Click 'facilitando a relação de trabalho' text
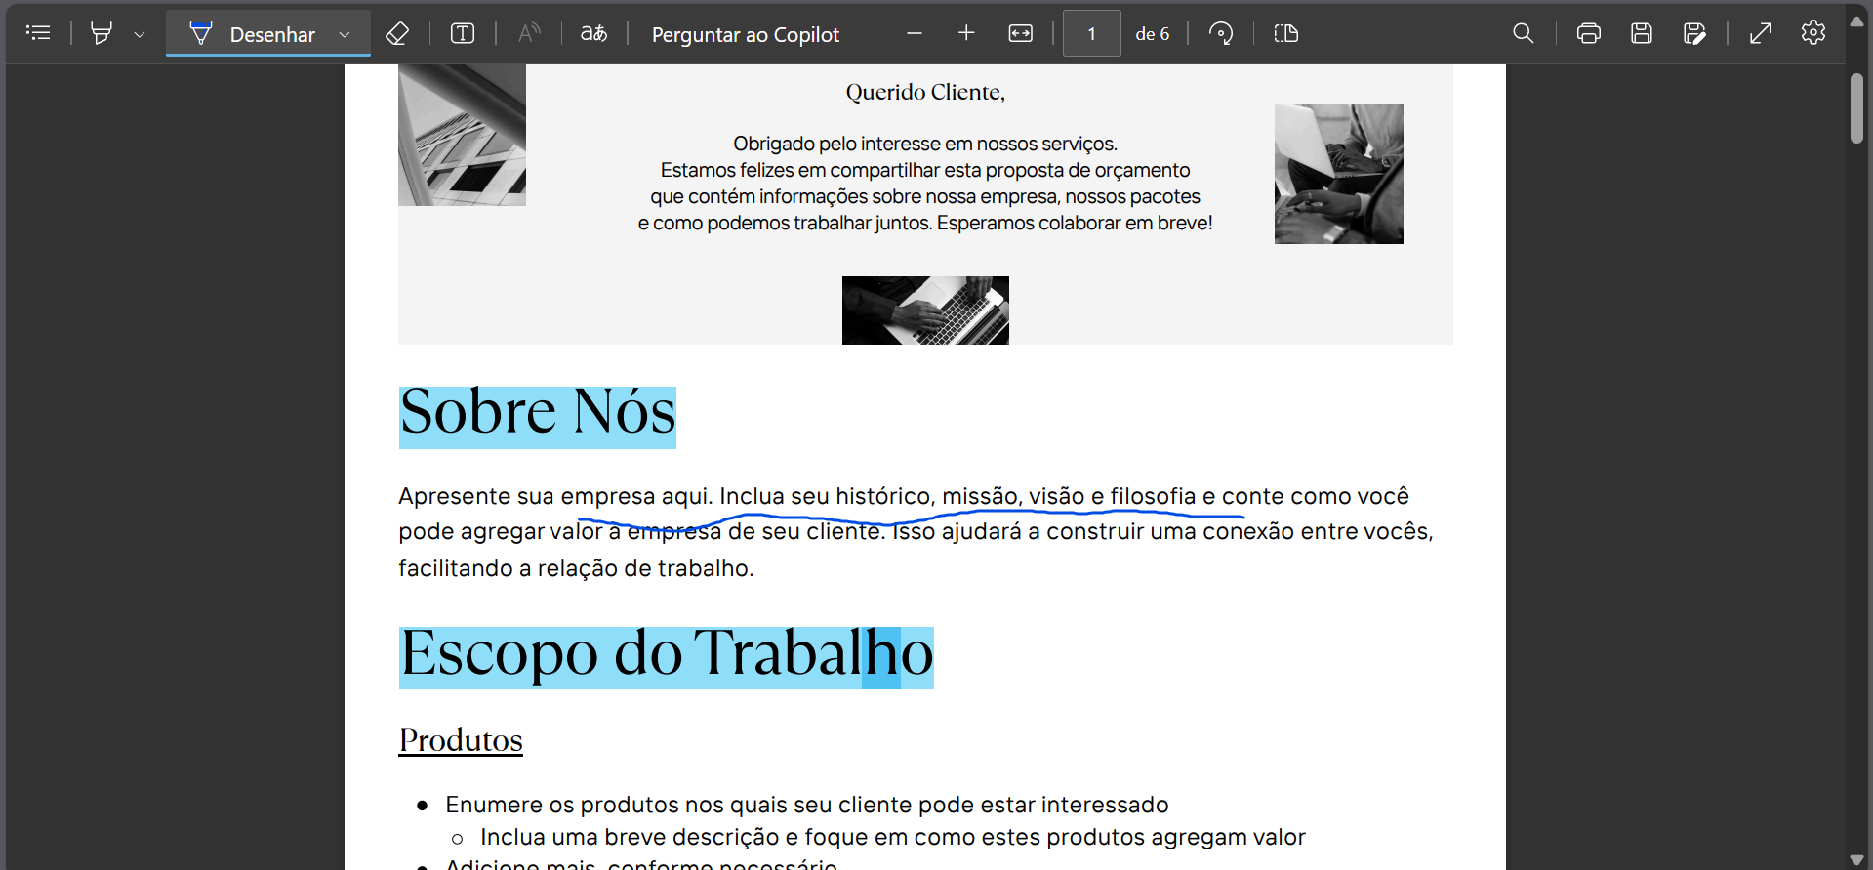This screenshot has height=870, width=1873. (x=576, y=568)
